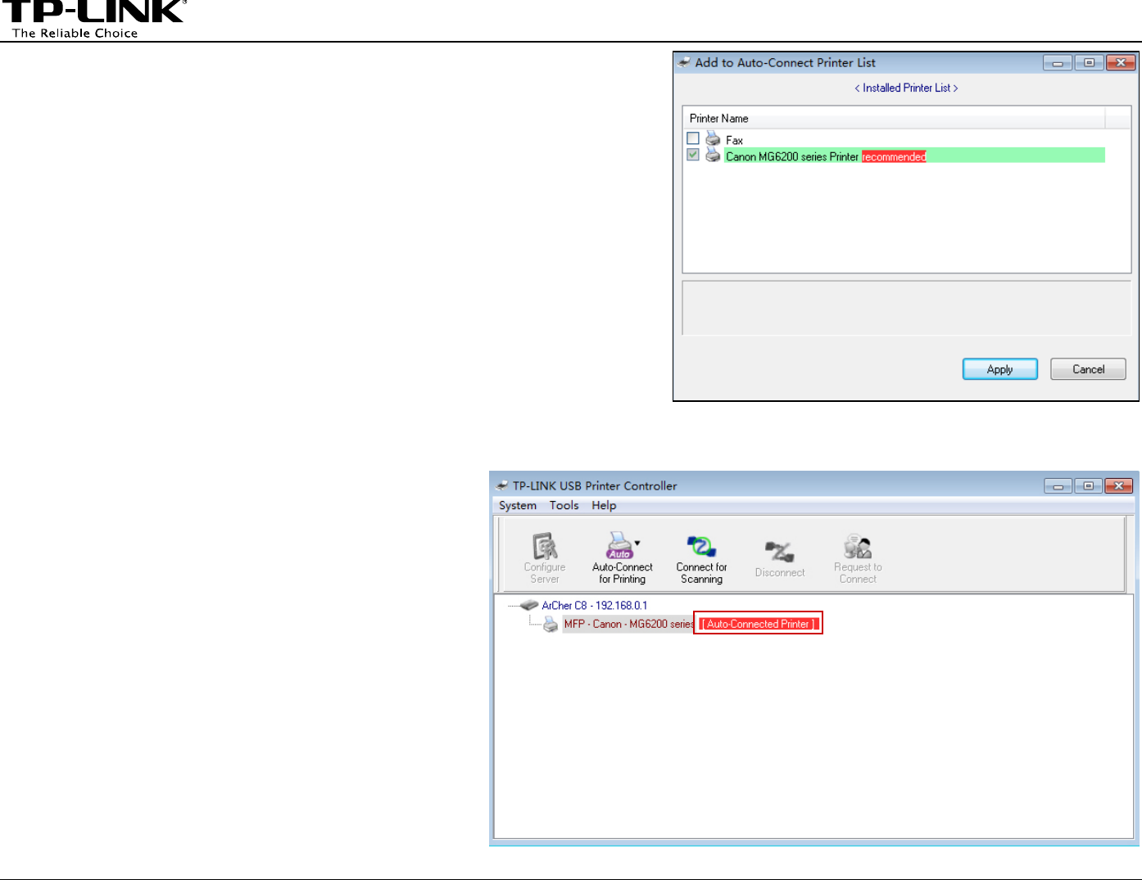
Task: Click the 'recommended' label in printer list
Action: tap(894, 156)
